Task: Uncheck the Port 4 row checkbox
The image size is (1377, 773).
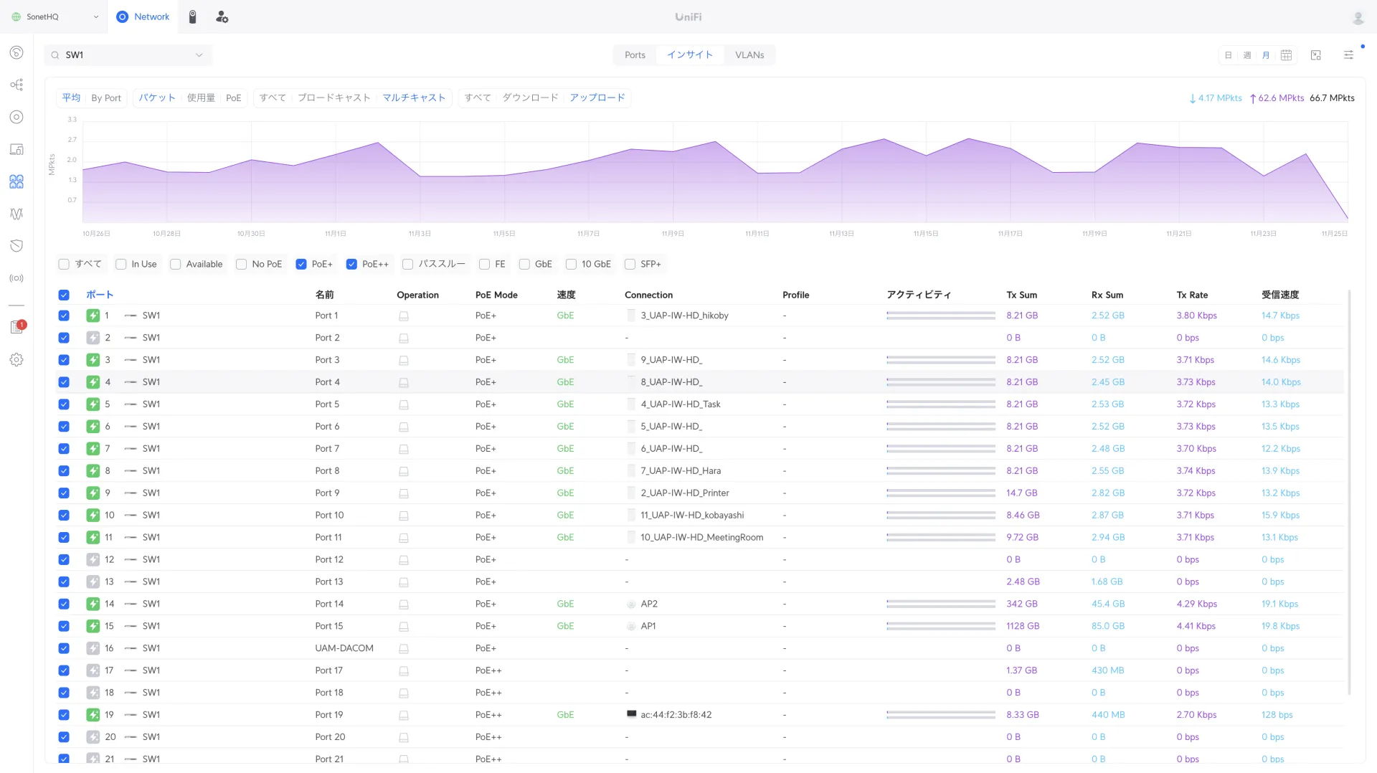Action: 64,382
